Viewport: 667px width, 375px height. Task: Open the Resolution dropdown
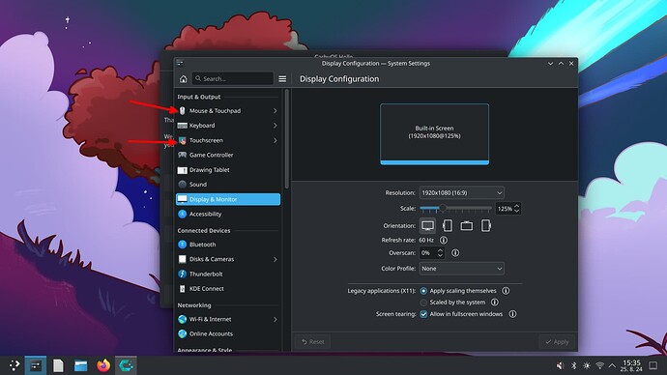(x=461, y=192)
